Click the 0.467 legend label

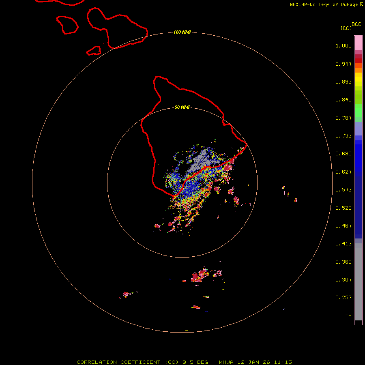pyautogui.click(x=344, y=226)
